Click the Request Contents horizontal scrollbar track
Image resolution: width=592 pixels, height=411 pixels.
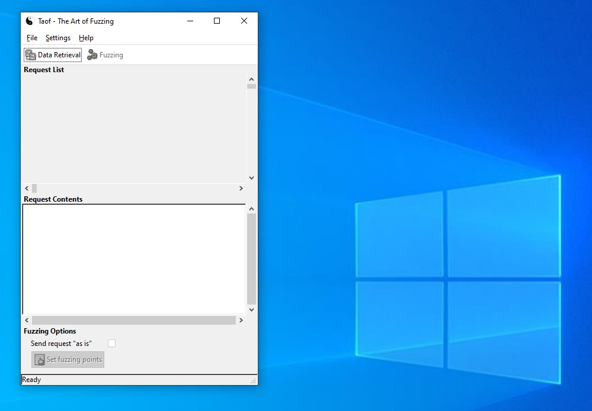(133, 320)
